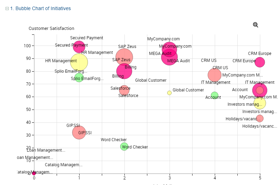This screenshot has width=278, height=185.
Task: Click the green Splio EmailForg bubble
Action: point(79,77)
